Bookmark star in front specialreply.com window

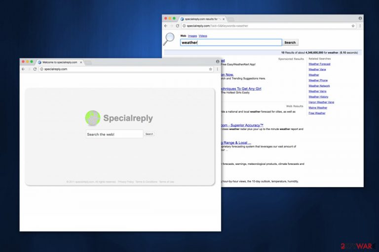pyautogui.click(x=211, y=69)
